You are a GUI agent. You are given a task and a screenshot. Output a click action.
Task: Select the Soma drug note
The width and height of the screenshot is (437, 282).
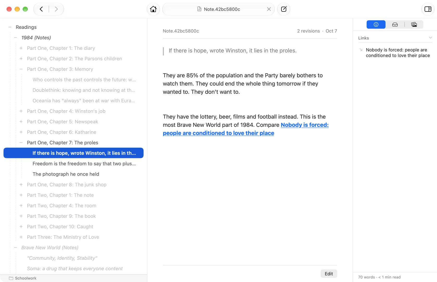tap(75, 268)
